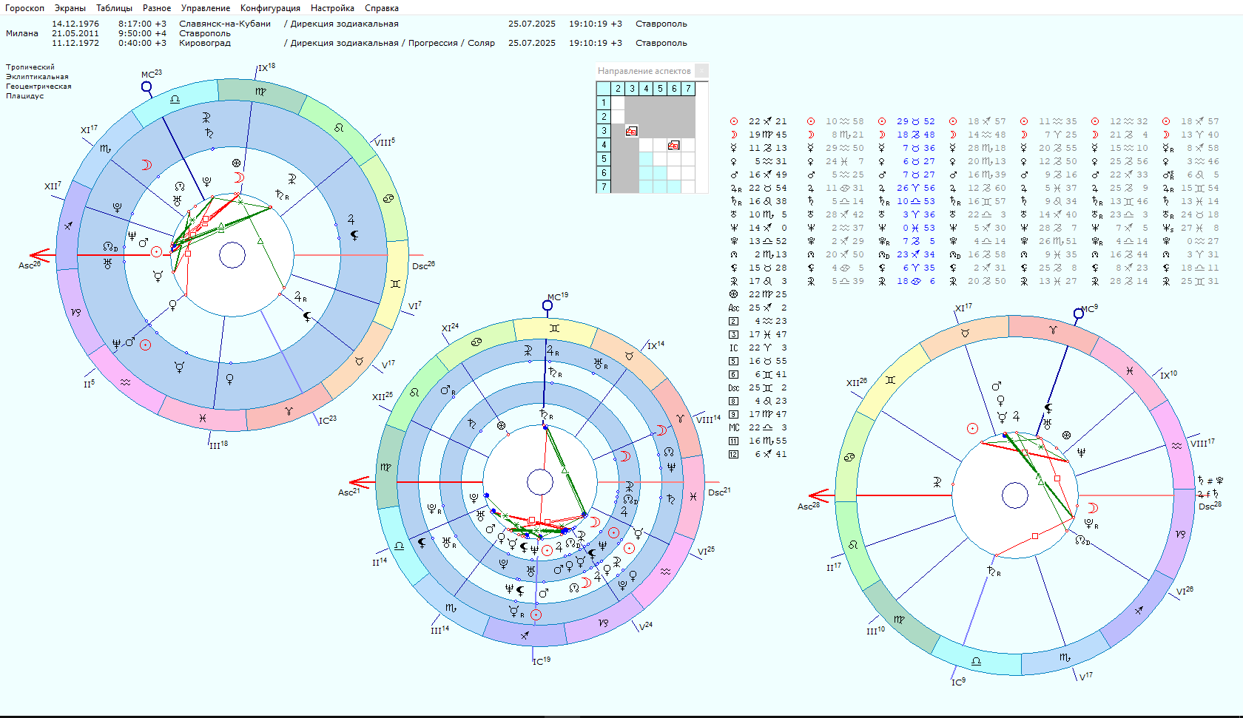Viewport: 1243px width, 718px height.
Task: Click the MC9 marker on the right chart
Action: [1079, 314]
